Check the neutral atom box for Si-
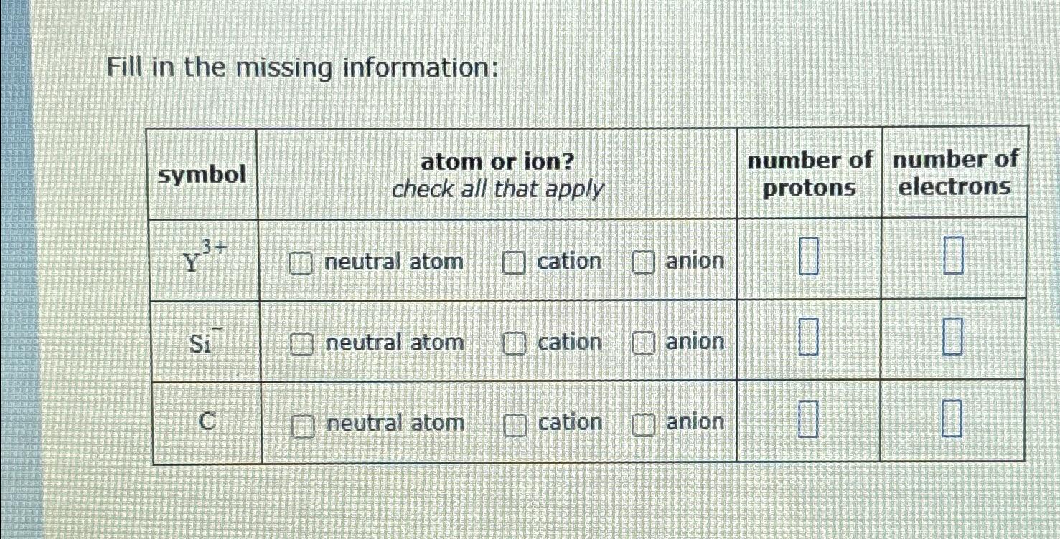Screen dimensions: 1060x539 (x=301, y=343)
